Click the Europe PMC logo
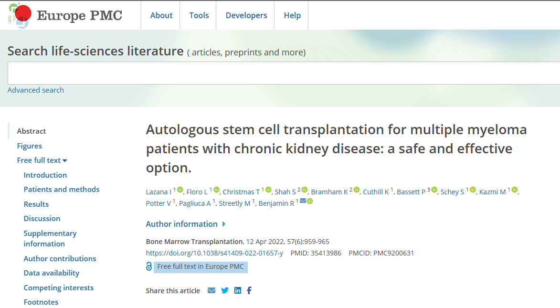This screenshot has height=308, width=560. [x=65, y=15]
